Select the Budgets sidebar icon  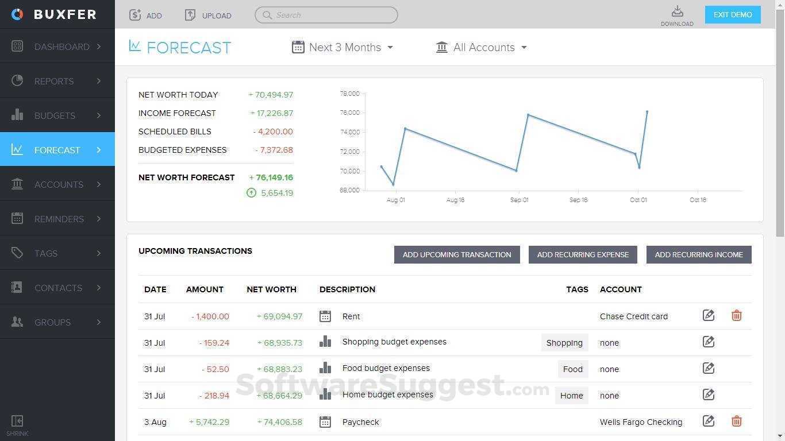16,115
